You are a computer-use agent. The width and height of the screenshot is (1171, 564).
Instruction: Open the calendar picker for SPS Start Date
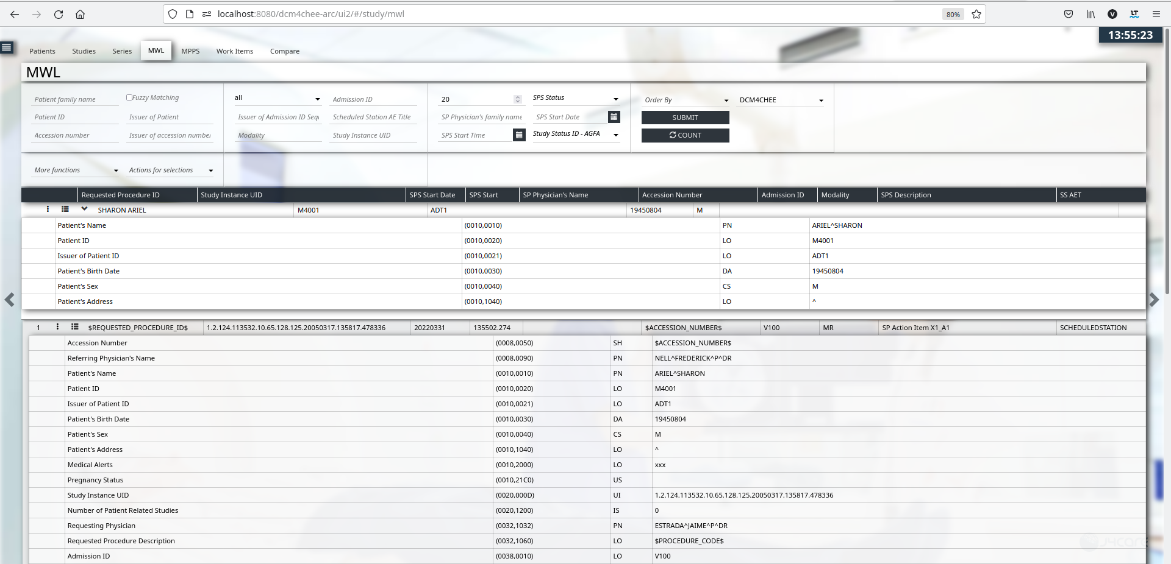click(x=614, y=116)
